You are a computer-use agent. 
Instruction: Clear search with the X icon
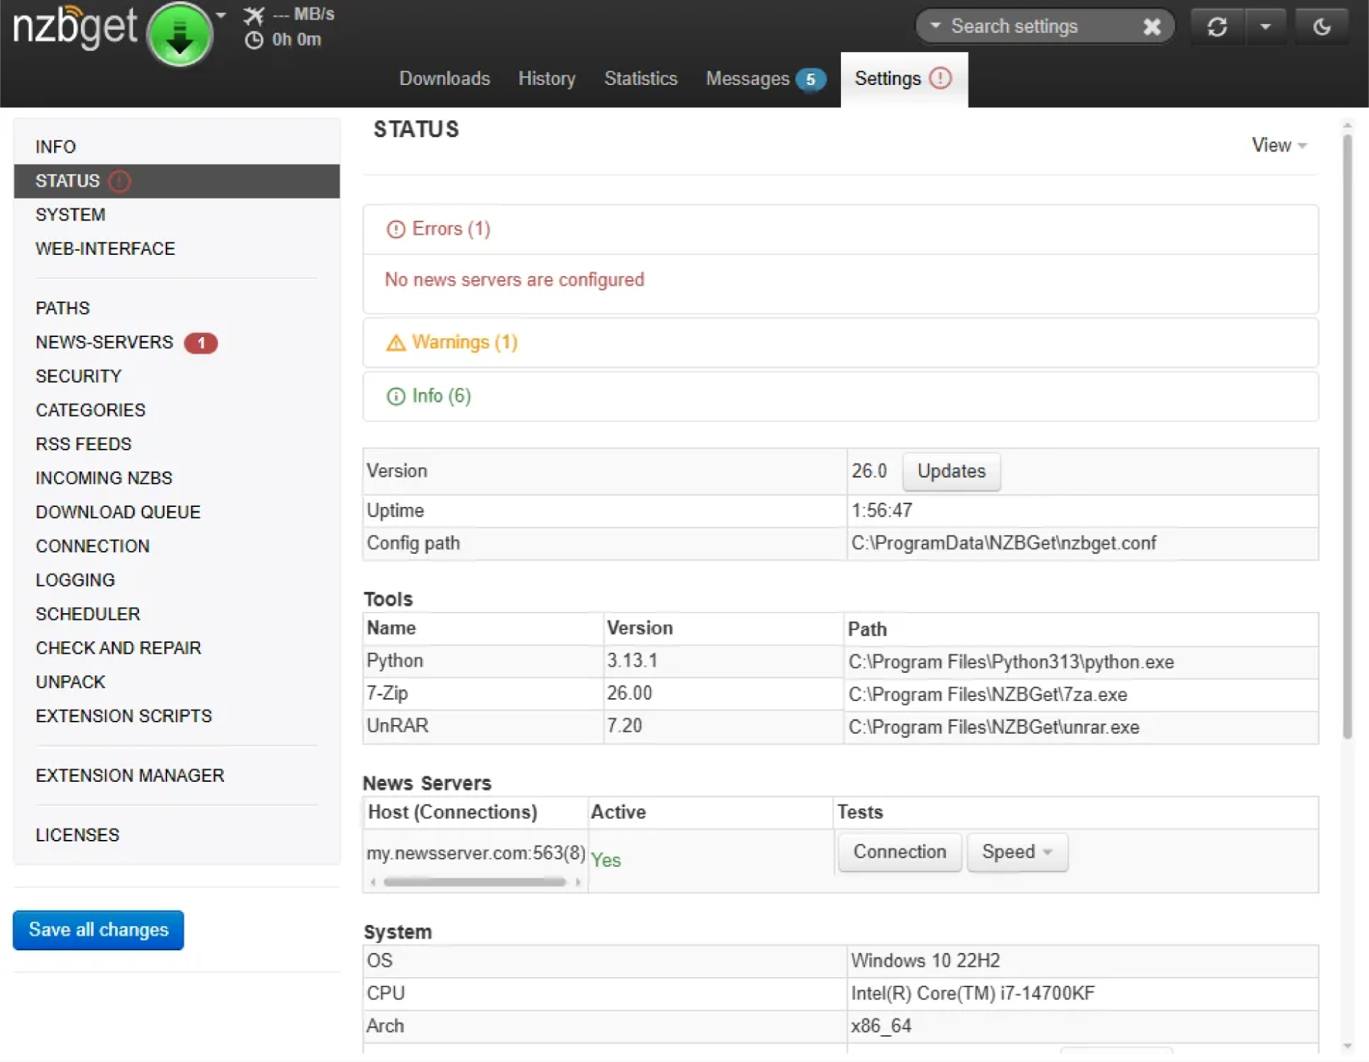point(1152,27)
